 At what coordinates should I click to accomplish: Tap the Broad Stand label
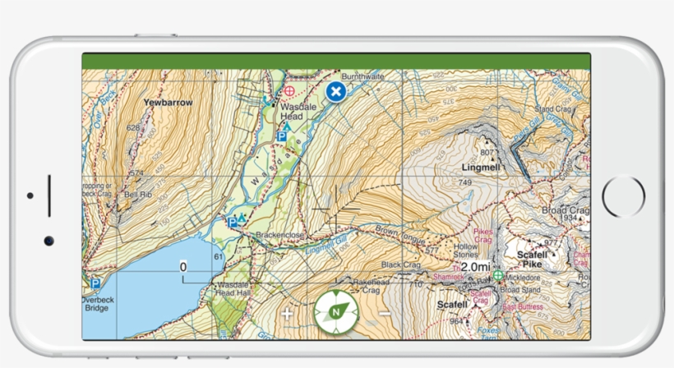[x=520, y=290]
